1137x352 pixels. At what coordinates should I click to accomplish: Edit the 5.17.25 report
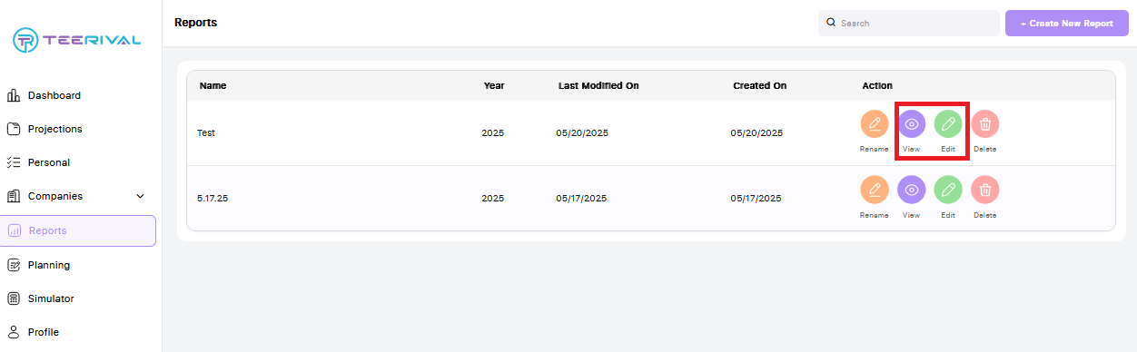click(x=948, y=190)
